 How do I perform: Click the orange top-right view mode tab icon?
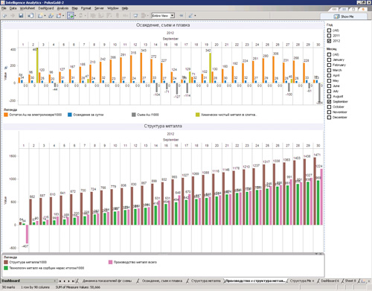(x=363, y=9)
